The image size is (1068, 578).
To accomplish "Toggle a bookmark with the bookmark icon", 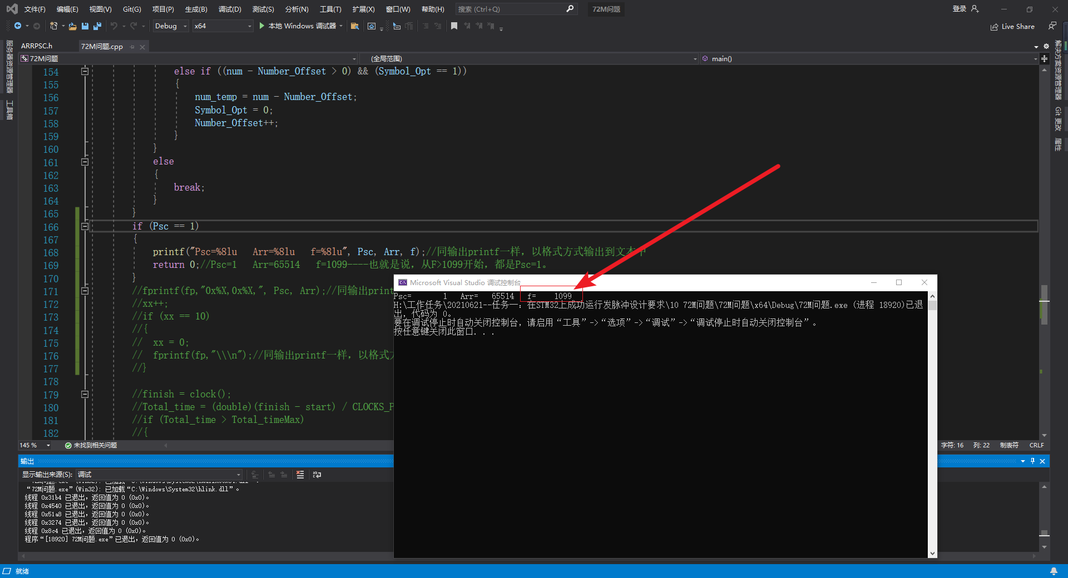I will (454, 26).
